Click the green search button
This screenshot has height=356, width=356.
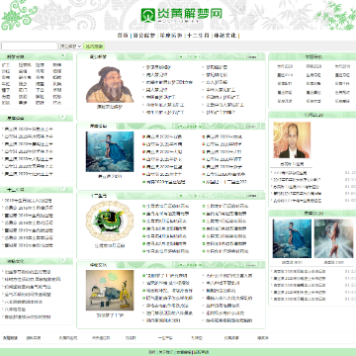(x=94, y=46)
